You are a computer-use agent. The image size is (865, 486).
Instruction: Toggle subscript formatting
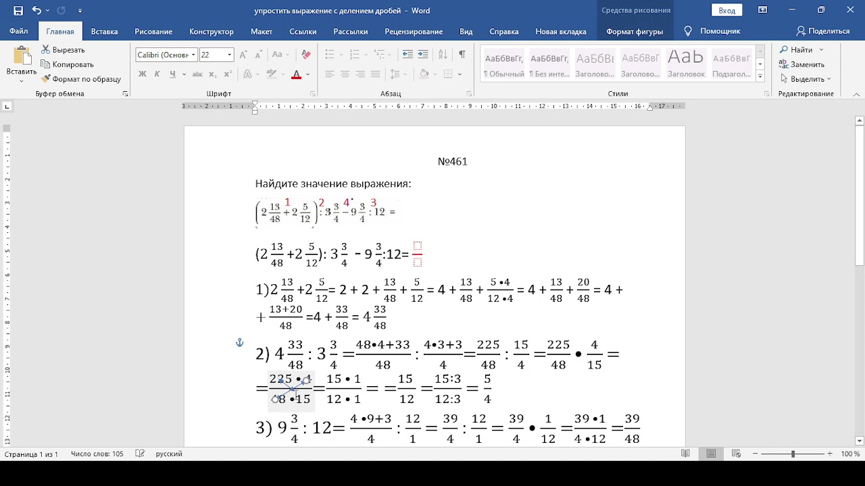coord(214,74)
